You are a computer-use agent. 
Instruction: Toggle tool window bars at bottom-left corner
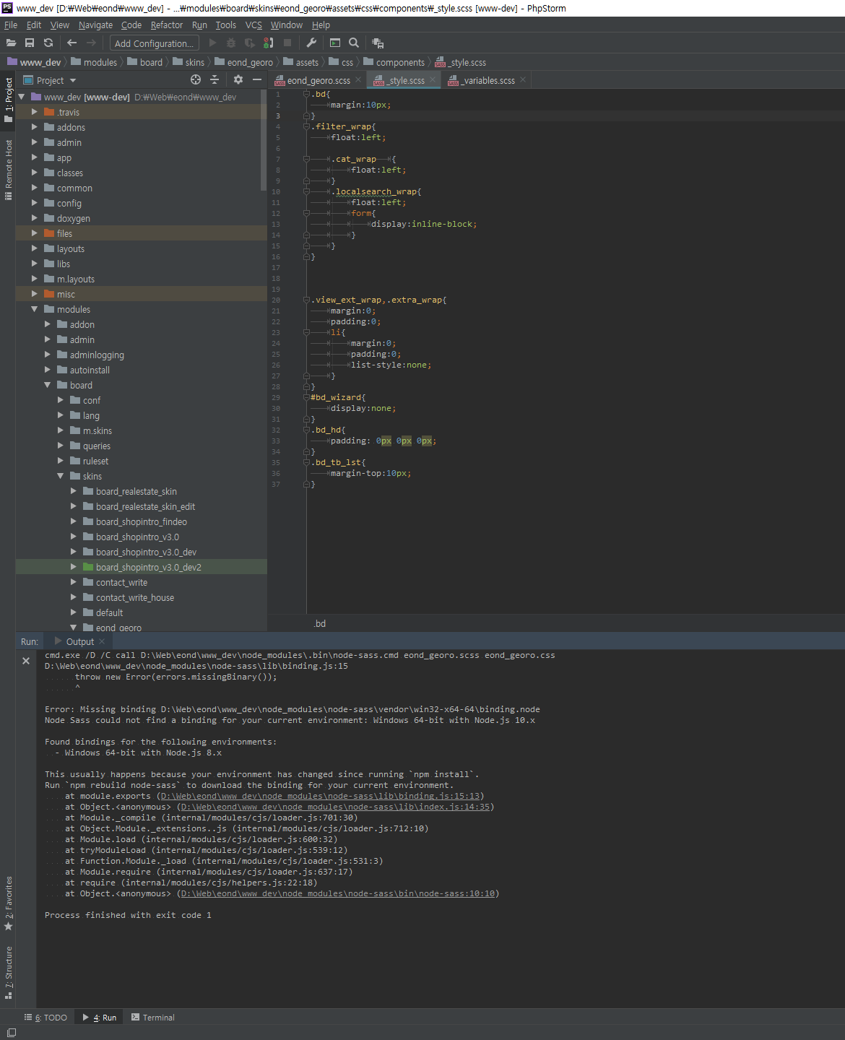11,1033
